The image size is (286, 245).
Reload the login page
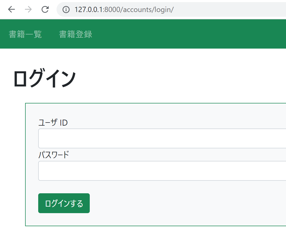tap(45, 9)
